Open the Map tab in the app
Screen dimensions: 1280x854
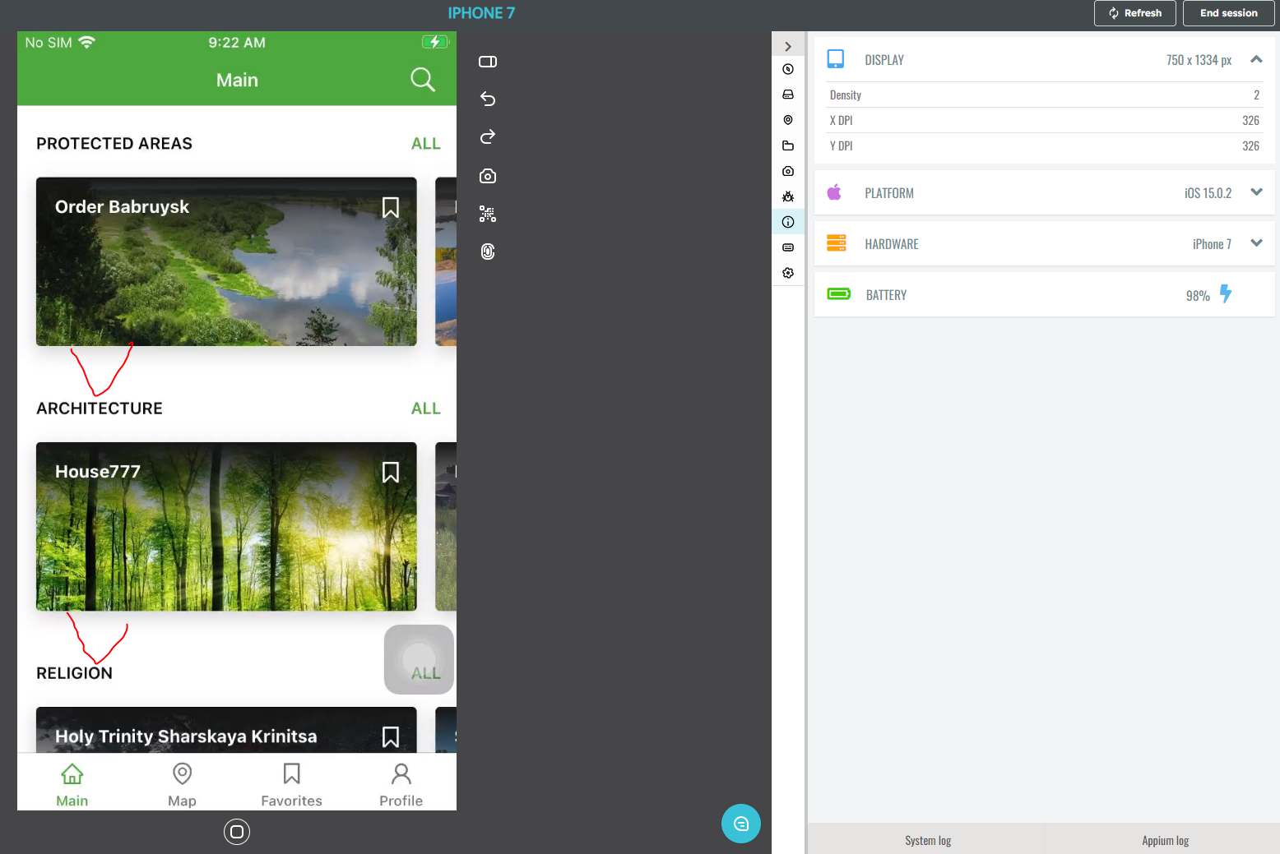click(182, 782)
